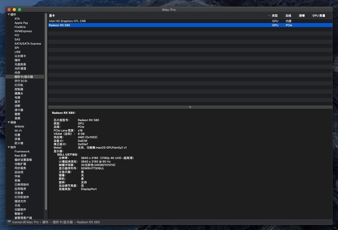Open 以太网卡 entry
This screenshot has height=230, width=338.
[x=20, y=56]
